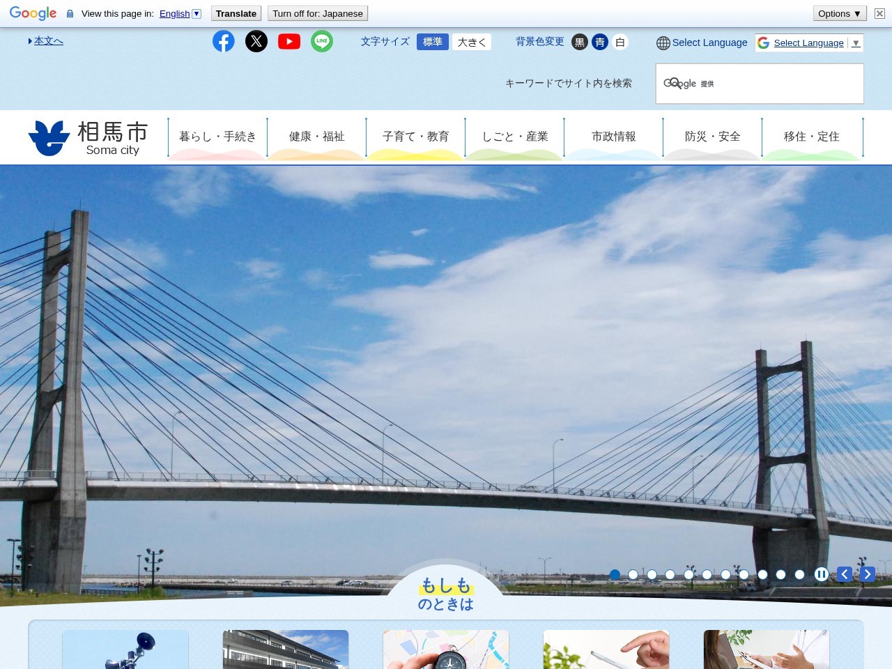892x669 pixels.
Task: Open the compass and map thumbnail card
Action: pos(446,649)
